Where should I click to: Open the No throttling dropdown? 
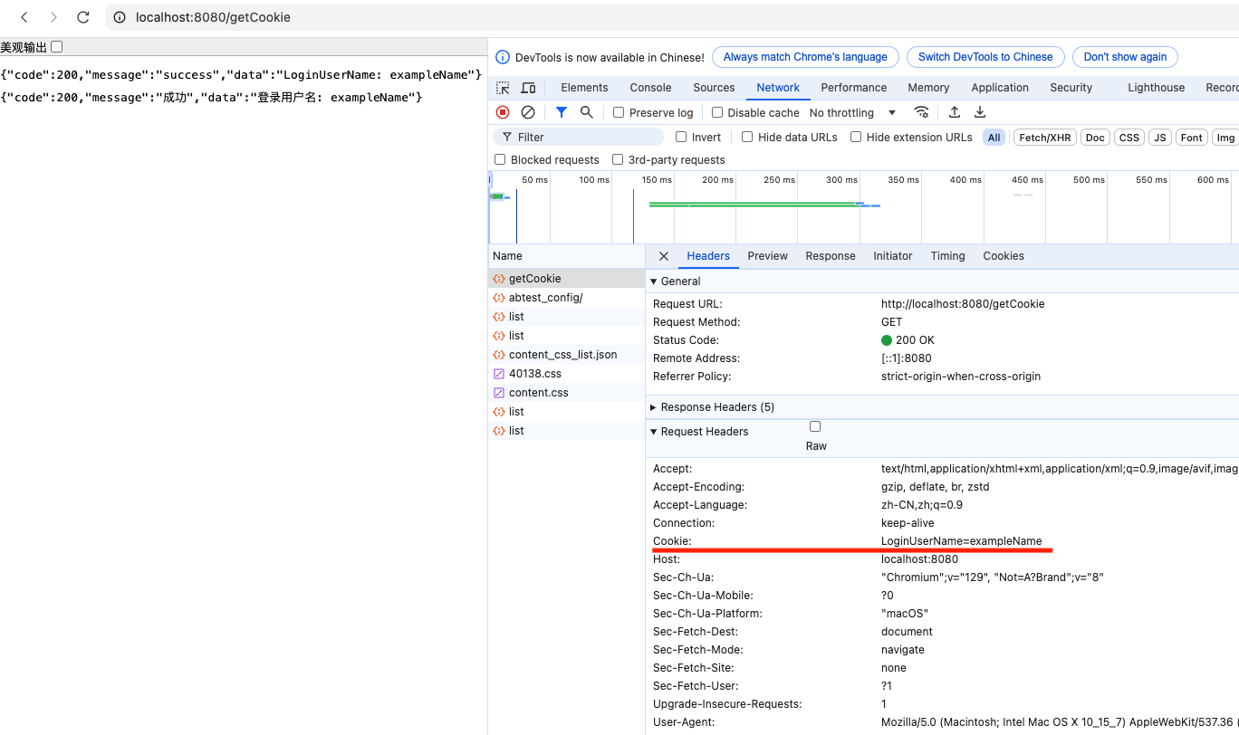click(852, 112)
